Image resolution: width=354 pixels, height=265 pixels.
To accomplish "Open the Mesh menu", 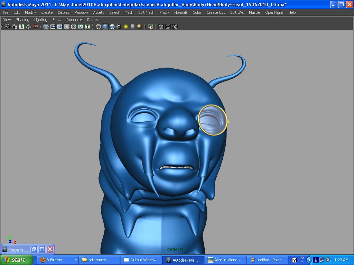I will pos(129,12).
